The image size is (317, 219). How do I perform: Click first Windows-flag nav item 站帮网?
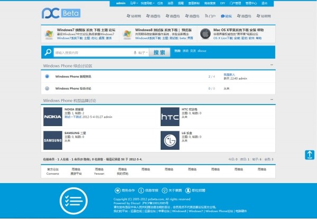(134, 16)
